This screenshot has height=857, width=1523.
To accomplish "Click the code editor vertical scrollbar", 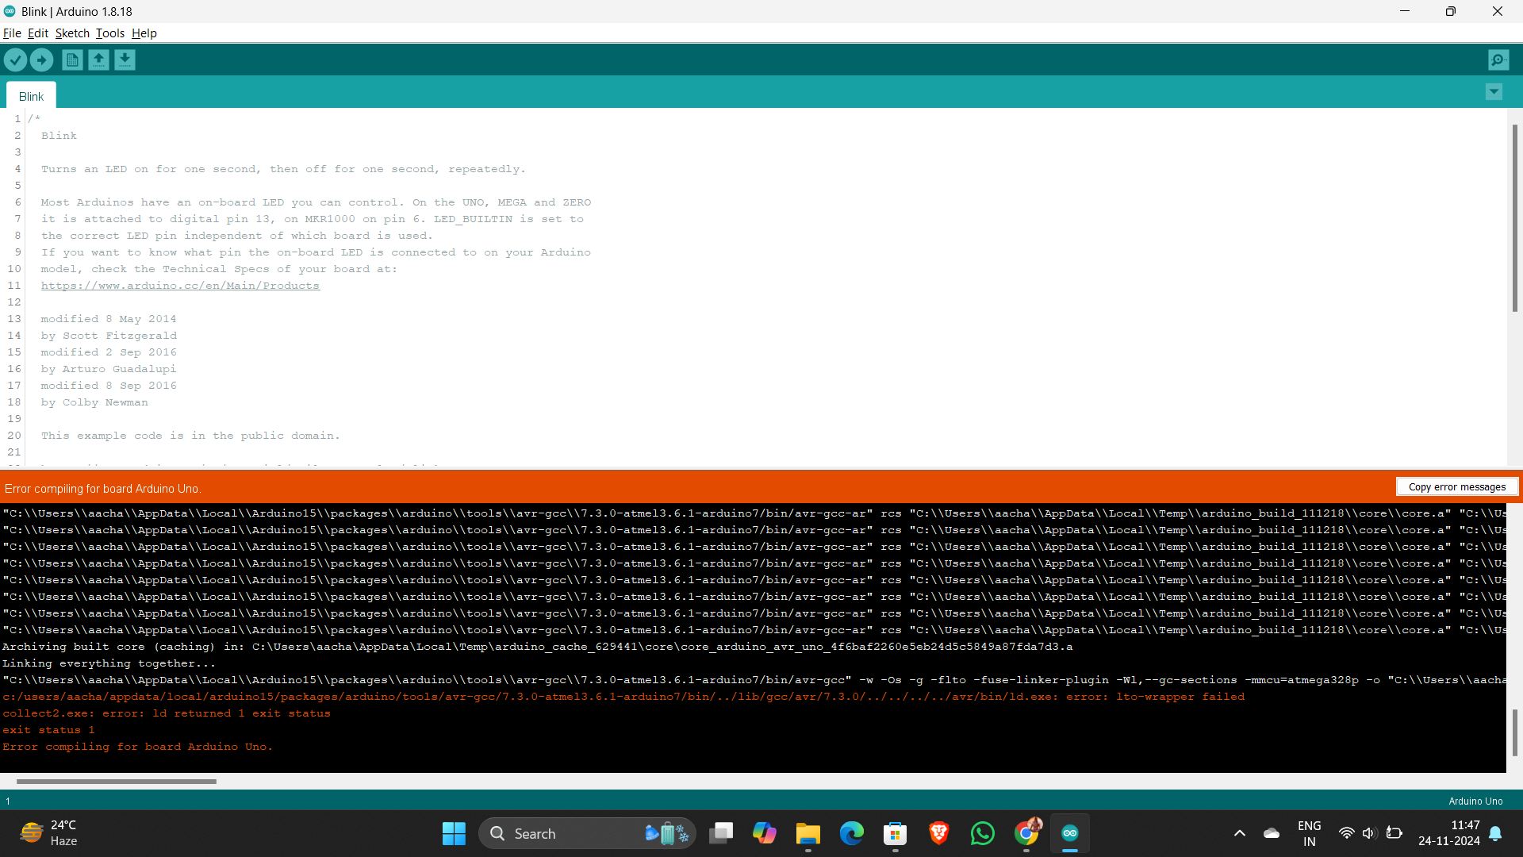I will [1514, 218].
